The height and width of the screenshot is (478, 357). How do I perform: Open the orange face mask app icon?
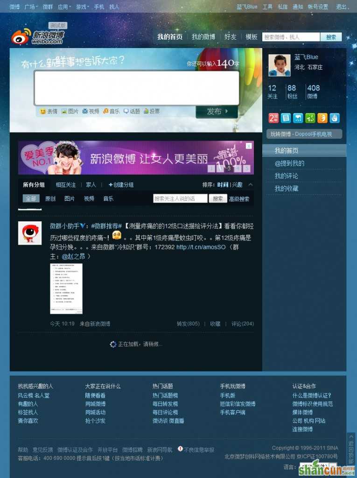coord(322,118)
